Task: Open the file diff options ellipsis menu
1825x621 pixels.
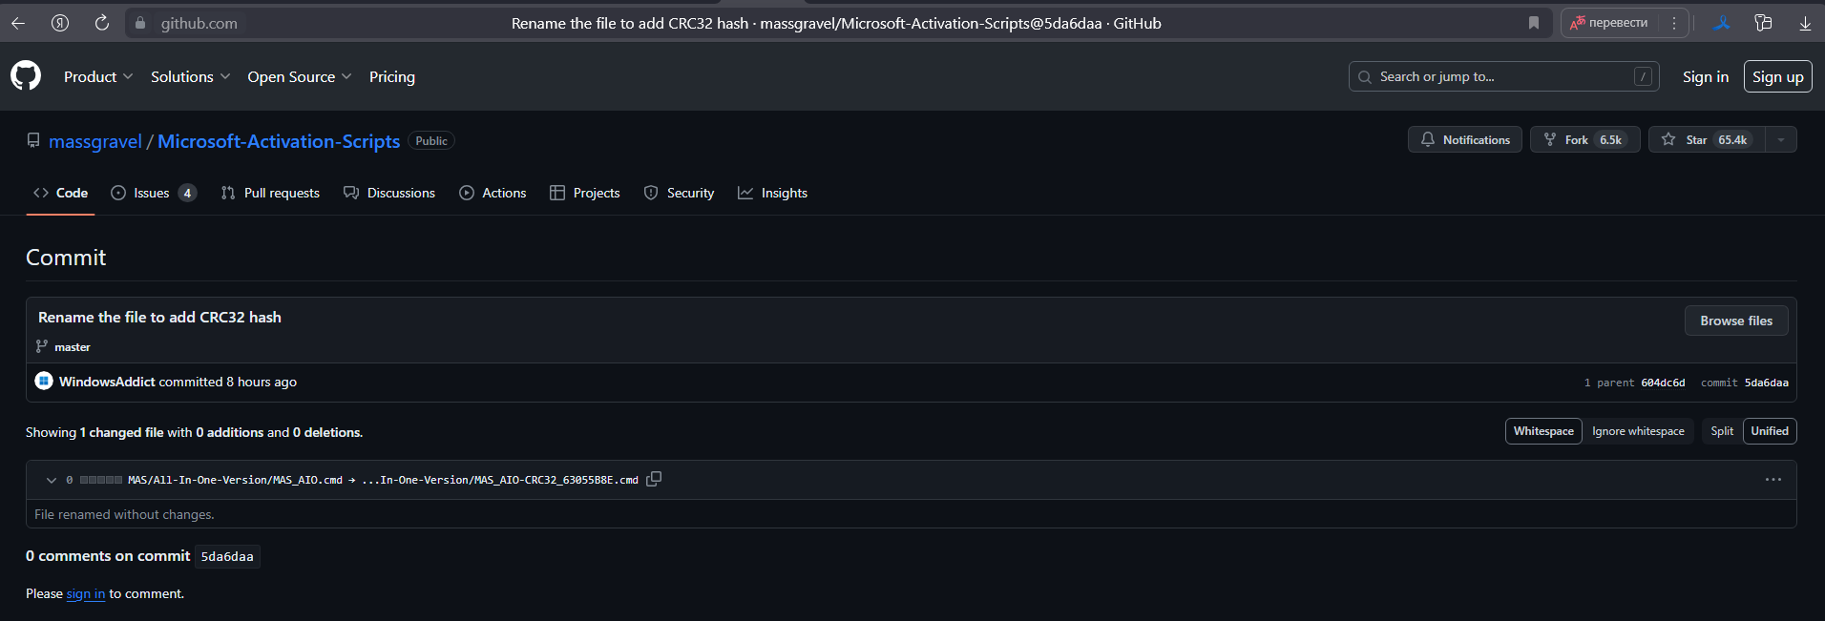Action: pos(1773,480)
